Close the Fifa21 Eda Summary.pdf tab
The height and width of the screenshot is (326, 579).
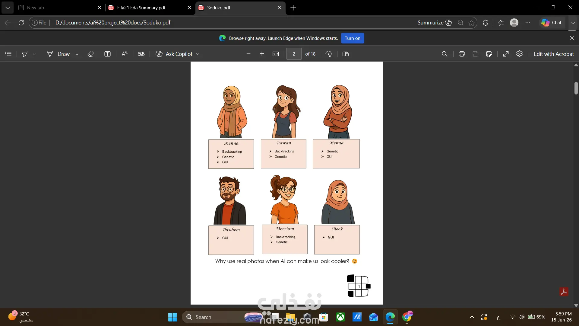(x=189, y=8)
